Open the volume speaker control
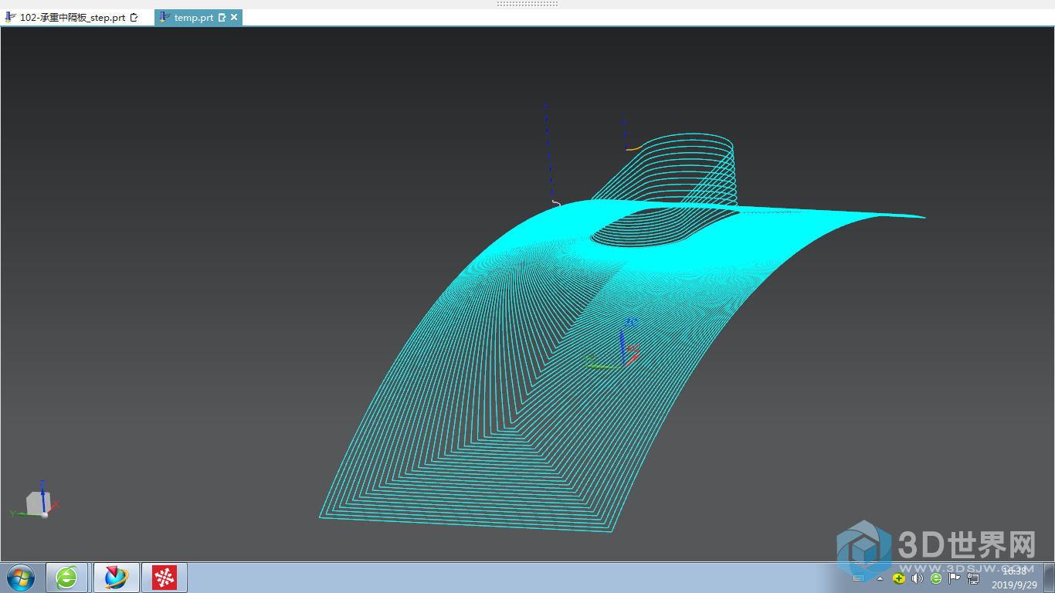The width and height of the screenshot is (1055, 593). tap(918, 578)
